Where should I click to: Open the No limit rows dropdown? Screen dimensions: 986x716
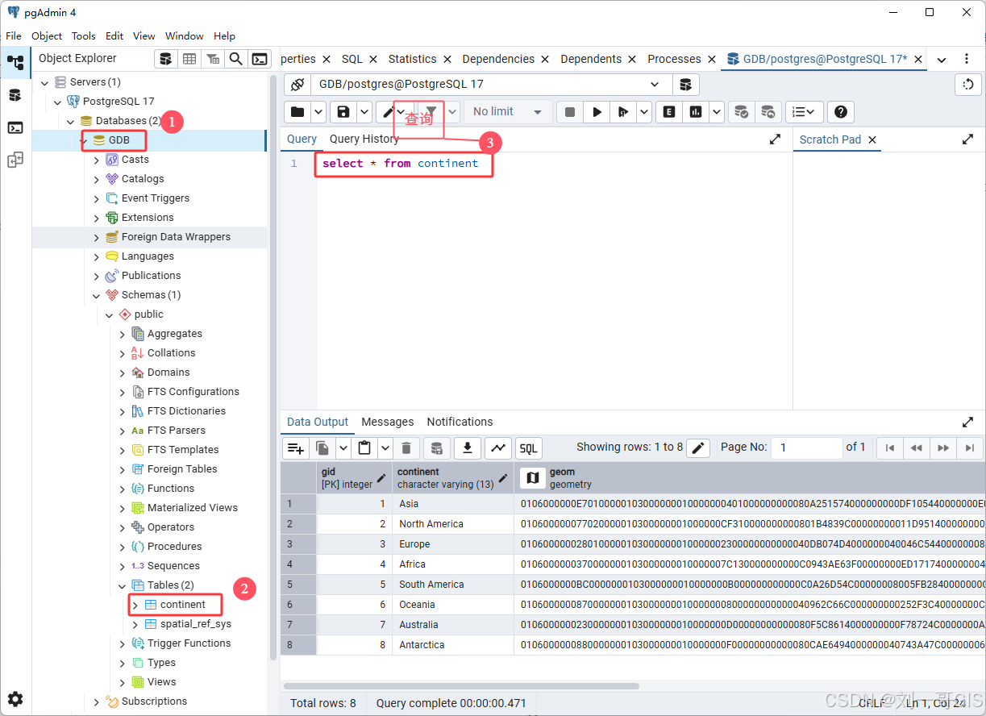(x=506, y=111)
